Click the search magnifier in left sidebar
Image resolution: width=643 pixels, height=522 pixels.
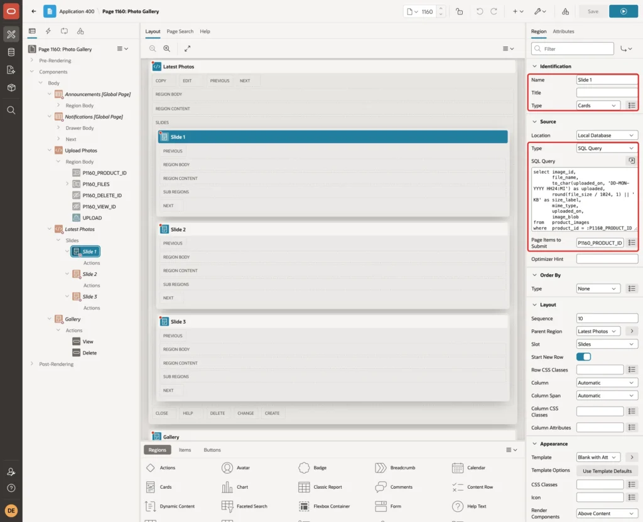(11, 110)
